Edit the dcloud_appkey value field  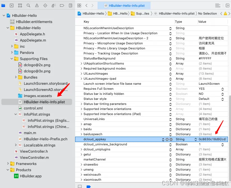(212, 139)
